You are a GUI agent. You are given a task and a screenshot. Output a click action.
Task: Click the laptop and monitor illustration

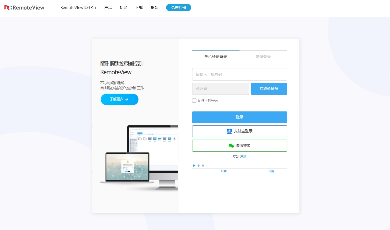pos(139,158)
